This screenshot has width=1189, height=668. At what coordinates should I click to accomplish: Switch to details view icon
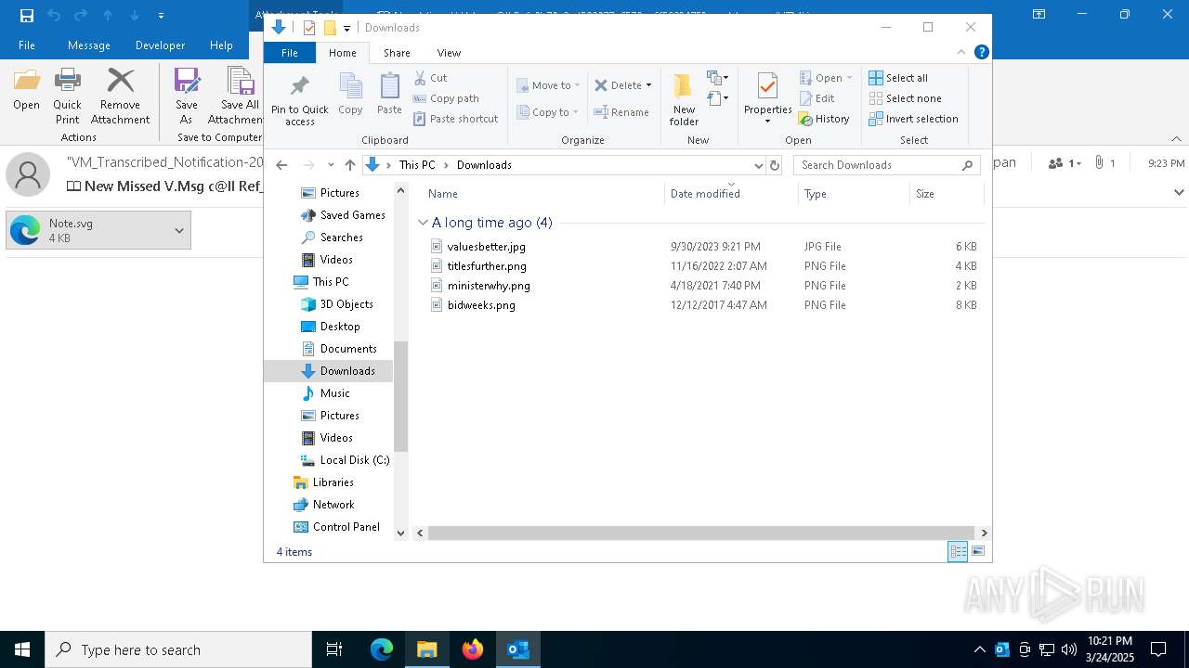click(x=957, y=552)
